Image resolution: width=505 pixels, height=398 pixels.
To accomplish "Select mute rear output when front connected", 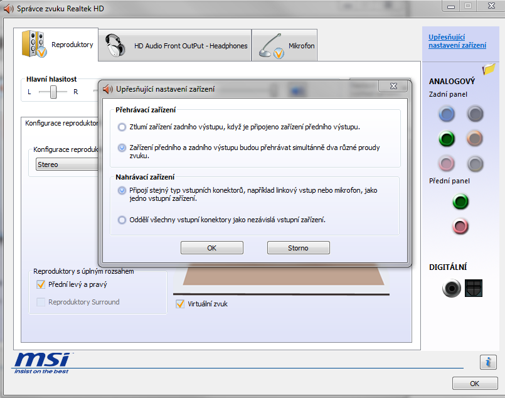I will pos(122,127).
